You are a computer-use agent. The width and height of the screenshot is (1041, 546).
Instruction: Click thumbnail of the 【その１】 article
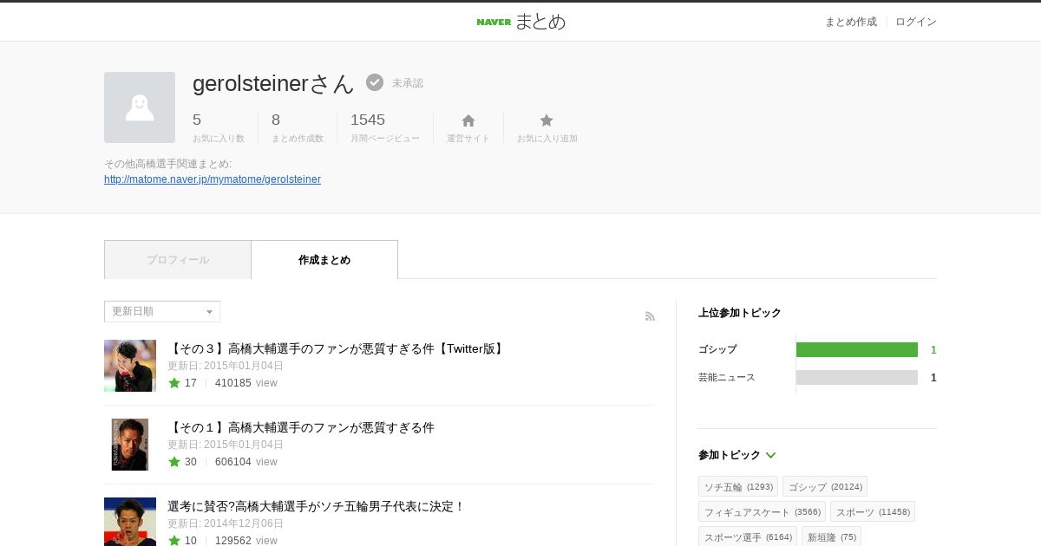pos(130,445)
